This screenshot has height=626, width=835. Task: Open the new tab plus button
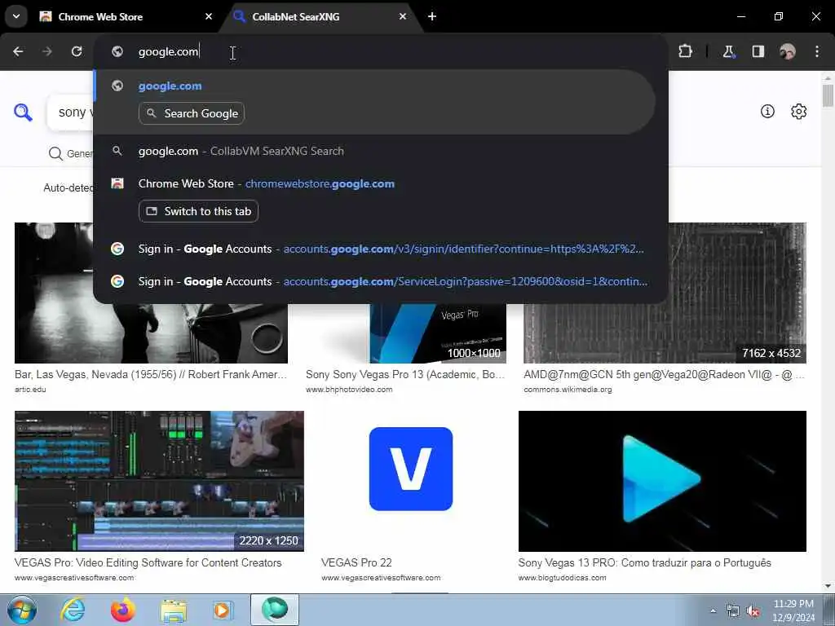(x=432, y=16)
